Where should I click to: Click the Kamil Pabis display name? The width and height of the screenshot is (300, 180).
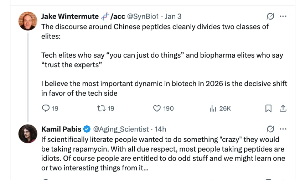point(61,129)
